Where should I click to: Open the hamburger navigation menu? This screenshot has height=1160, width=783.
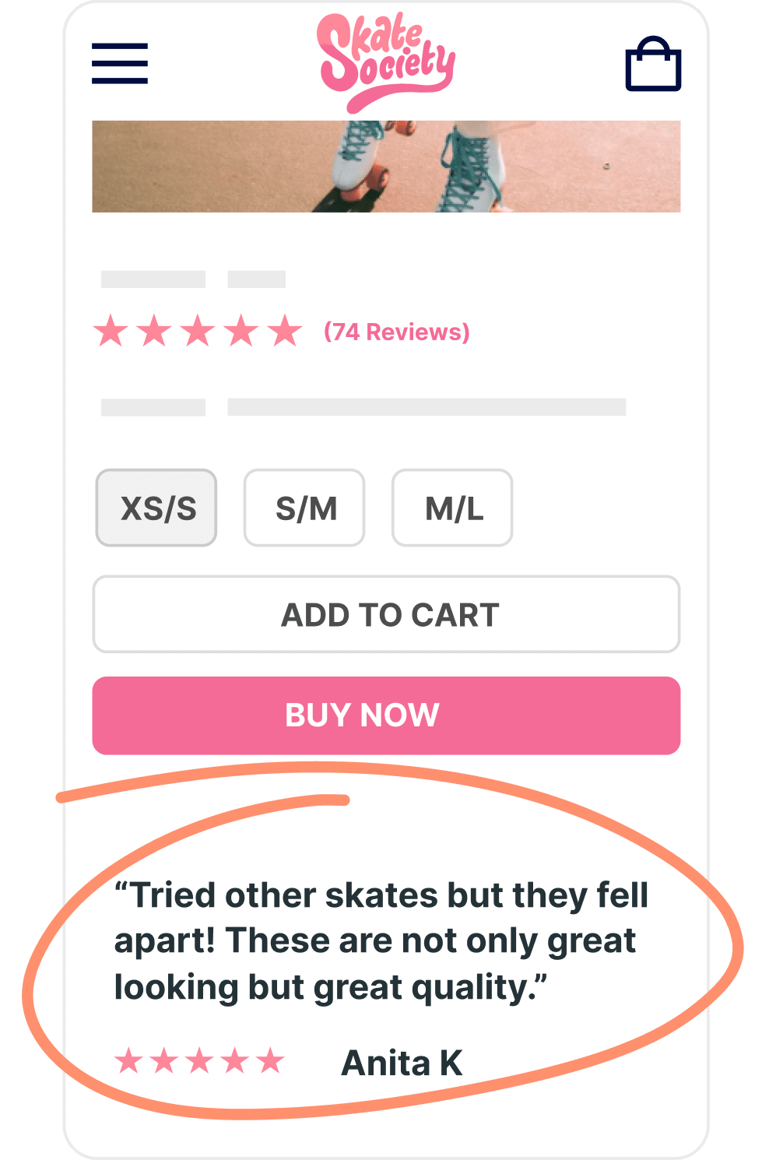click(120, 63)
